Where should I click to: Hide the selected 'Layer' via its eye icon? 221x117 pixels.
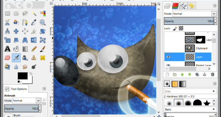(x=168, y=57)
